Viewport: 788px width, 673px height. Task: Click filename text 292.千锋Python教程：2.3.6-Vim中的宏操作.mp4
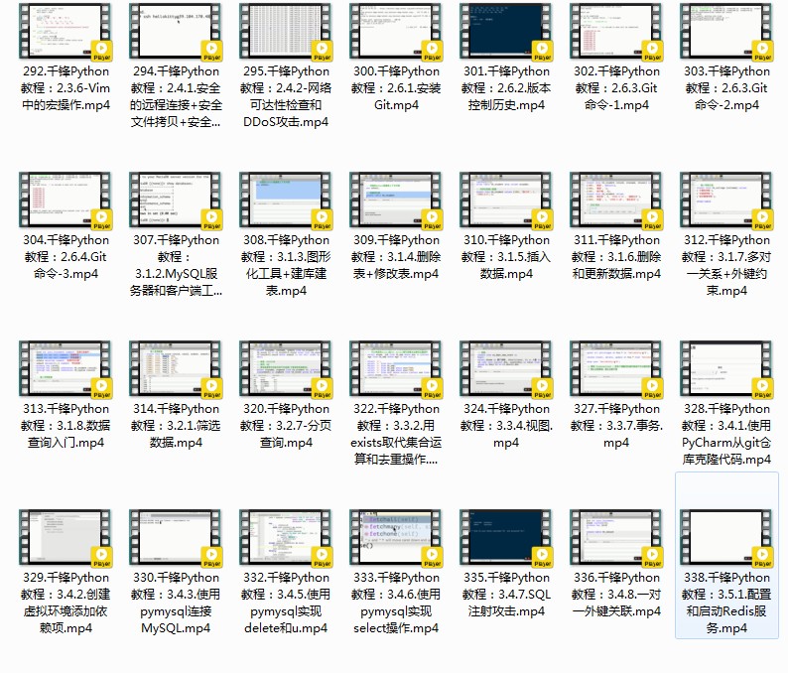pos(66,88)
